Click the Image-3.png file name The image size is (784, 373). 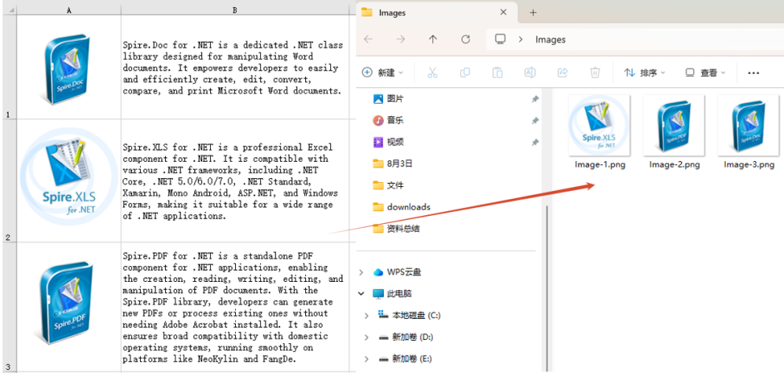tap(749, 164)
